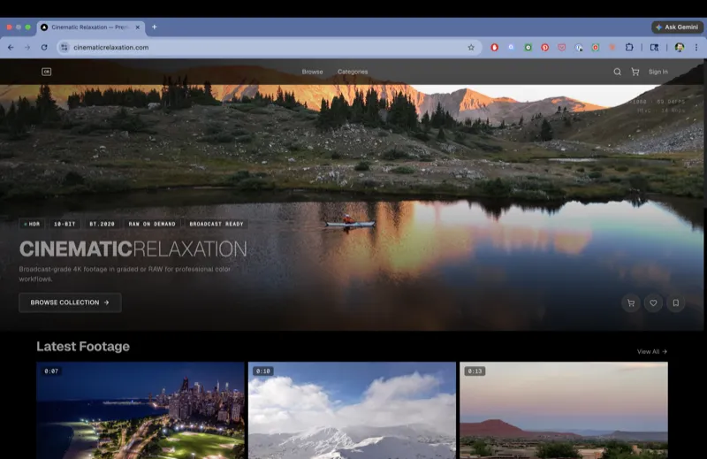Open the tab search icon near the profile
Viewport: 707px width, 459px height.
pyautogui.click(x=654, y=48)
